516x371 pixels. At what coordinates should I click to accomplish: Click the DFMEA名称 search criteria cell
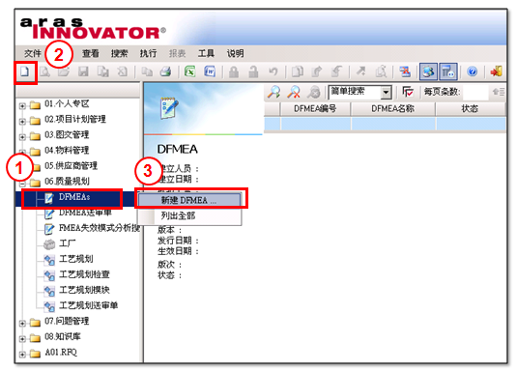[393, 124]
